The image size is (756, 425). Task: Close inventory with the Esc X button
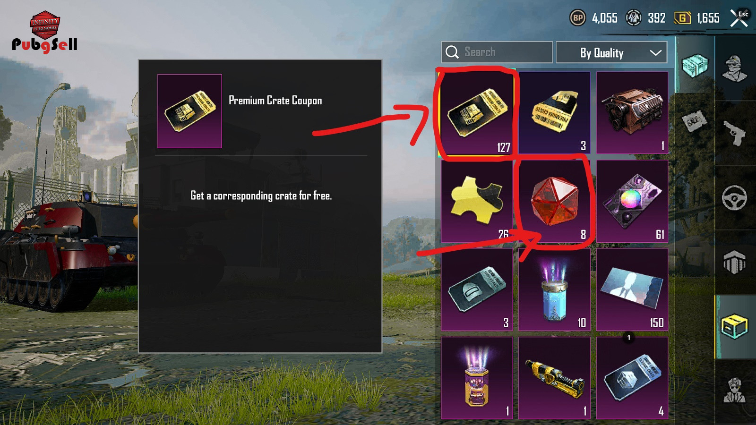[739, 18]
